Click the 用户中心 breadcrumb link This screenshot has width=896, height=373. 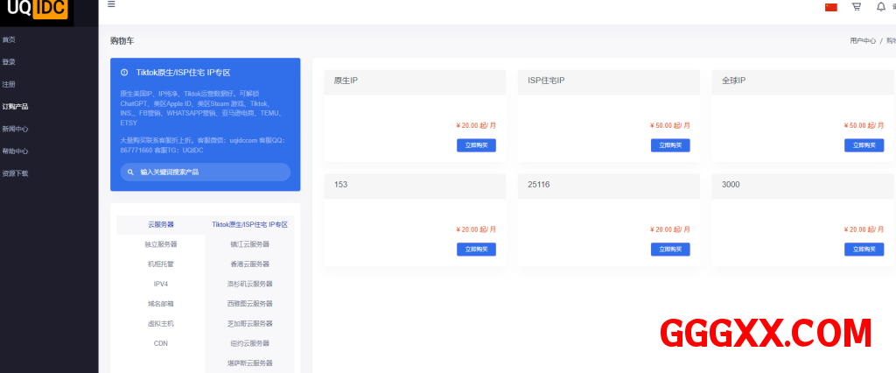(862, 41)
